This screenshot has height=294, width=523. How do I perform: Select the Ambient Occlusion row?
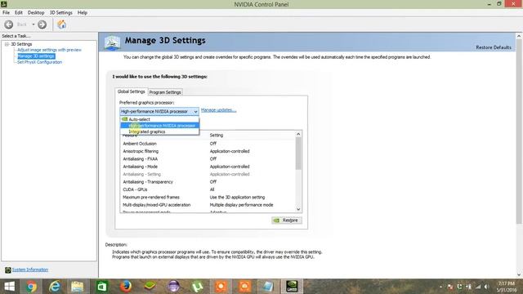coord(208,144)
